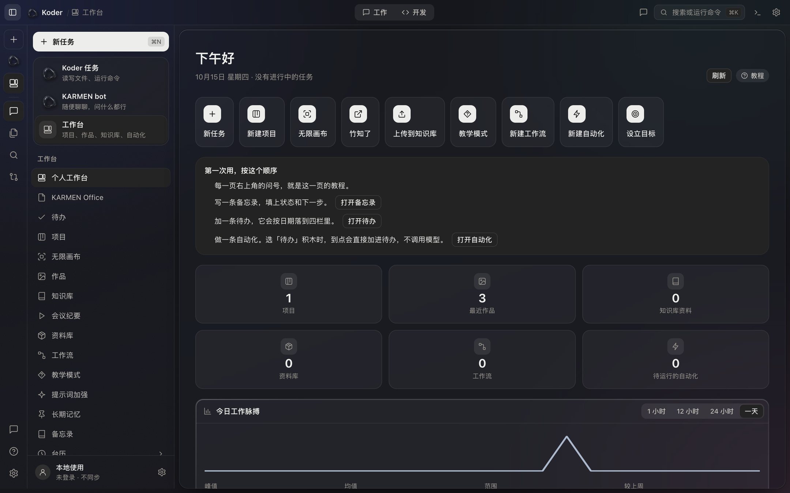
Task: Open the 知识库资料 stat card
Action: tap(676, 294)
